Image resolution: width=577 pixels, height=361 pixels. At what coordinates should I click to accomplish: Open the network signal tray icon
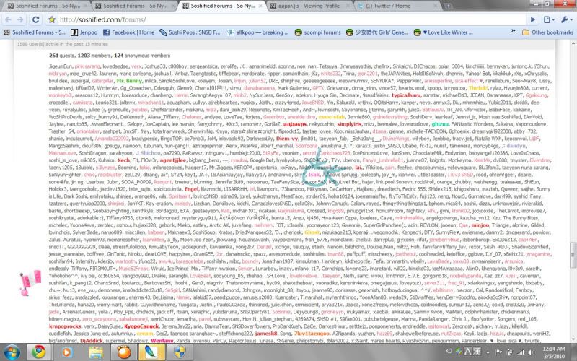[520, 352]
